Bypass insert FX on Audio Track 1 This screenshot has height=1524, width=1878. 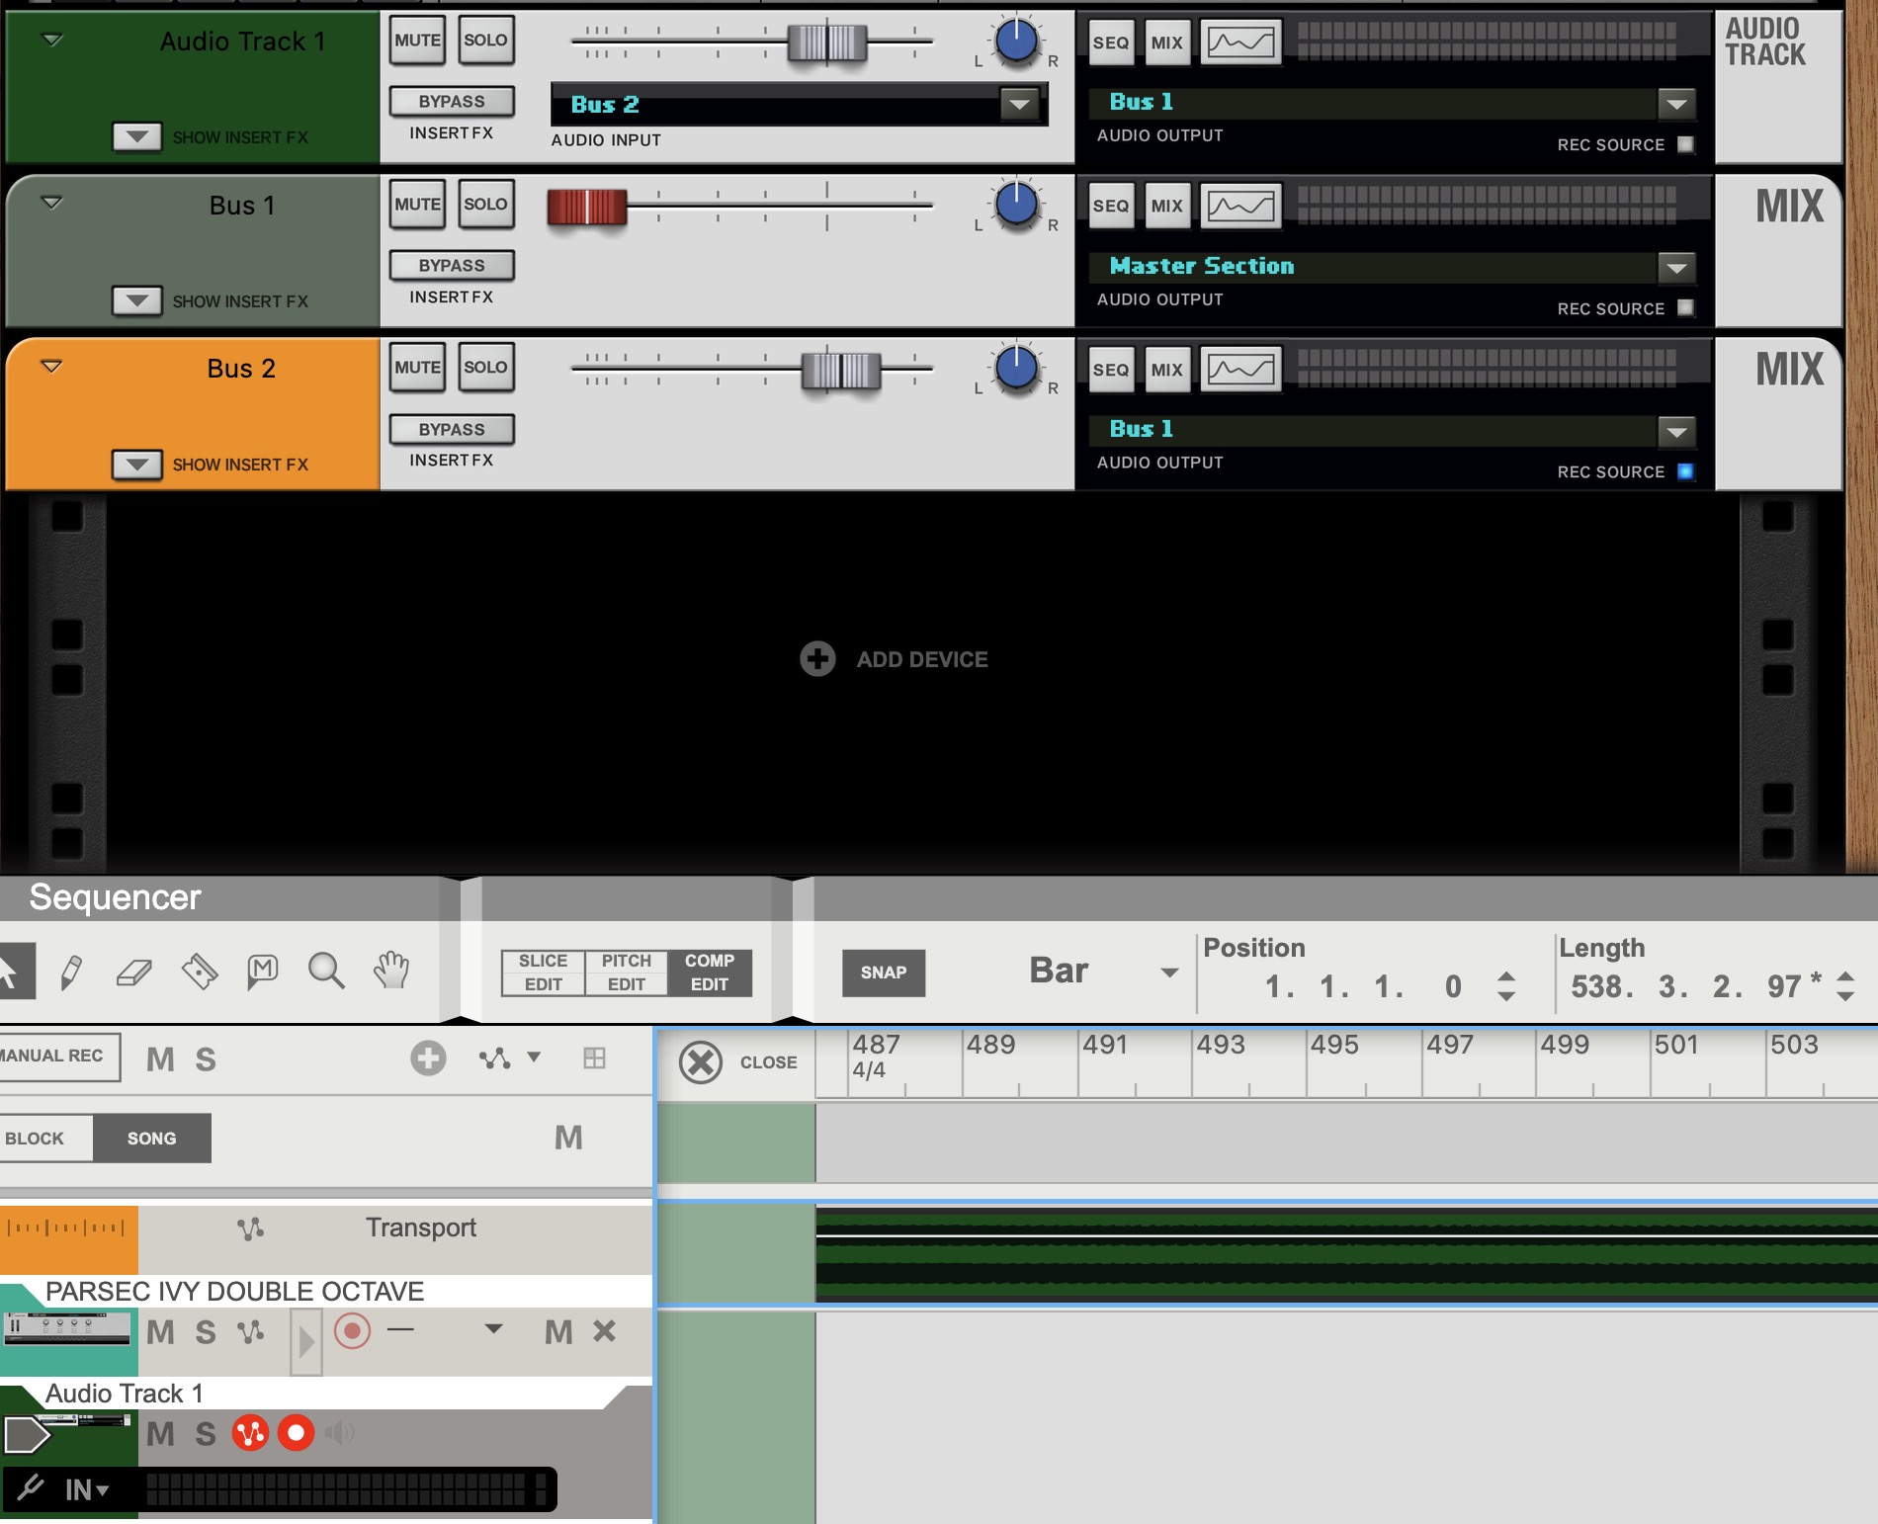452,101
